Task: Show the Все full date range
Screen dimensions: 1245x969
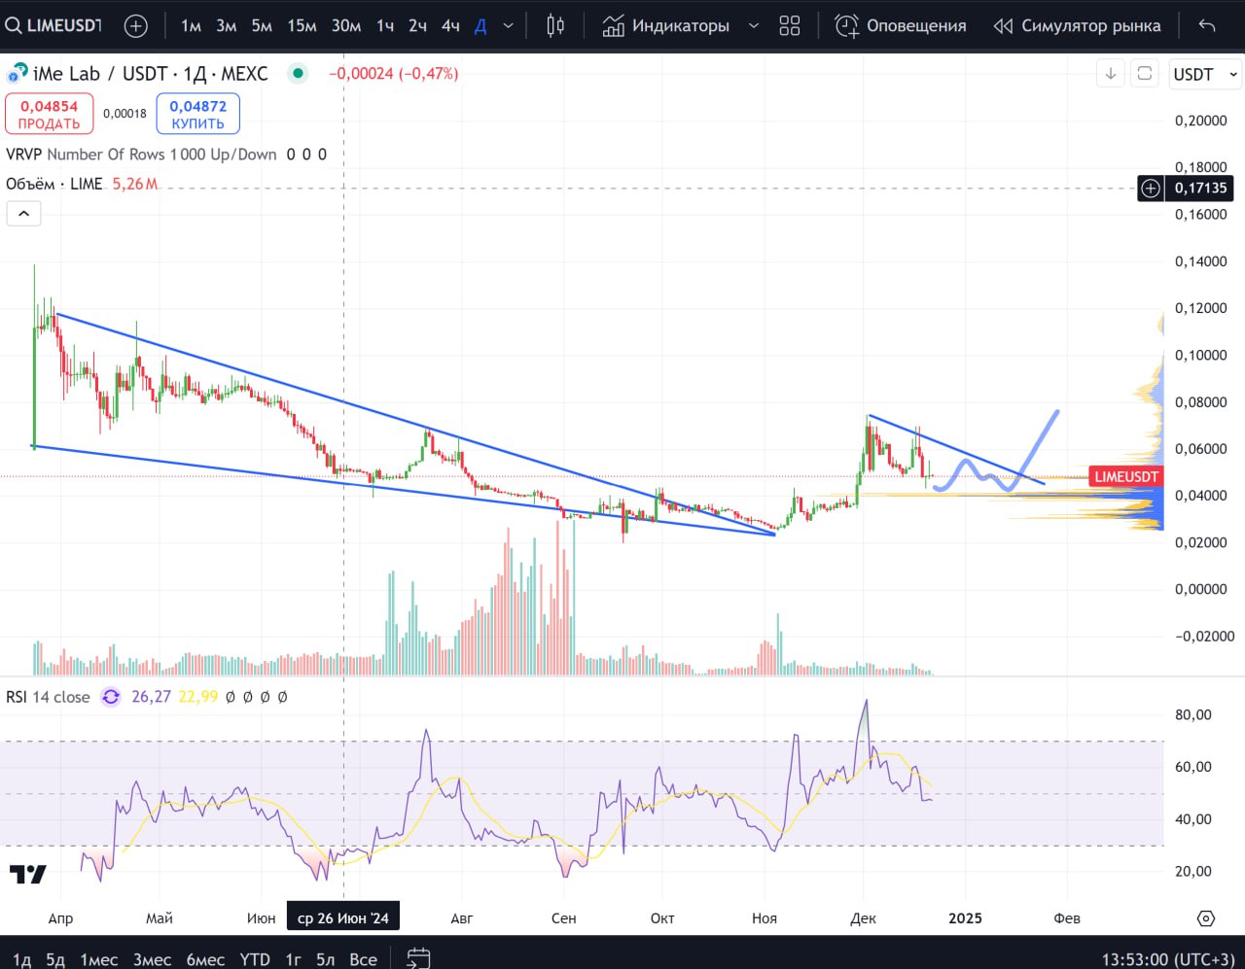Action: tap(363, 959)
